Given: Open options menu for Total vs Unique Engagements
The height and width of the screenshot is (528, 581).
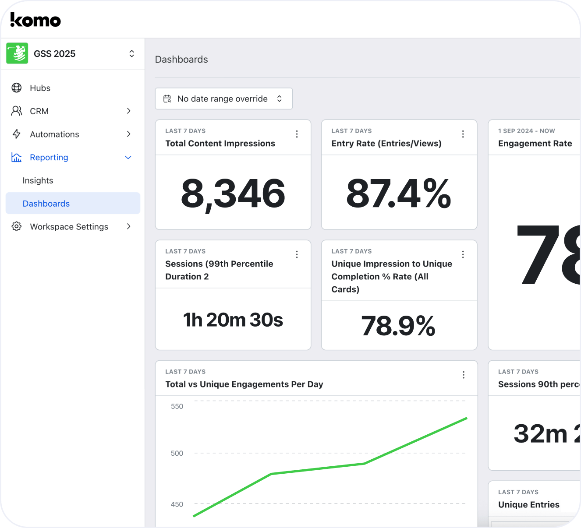Looking at the screenshot, I should pyautogui.click(x=464, y=375).
